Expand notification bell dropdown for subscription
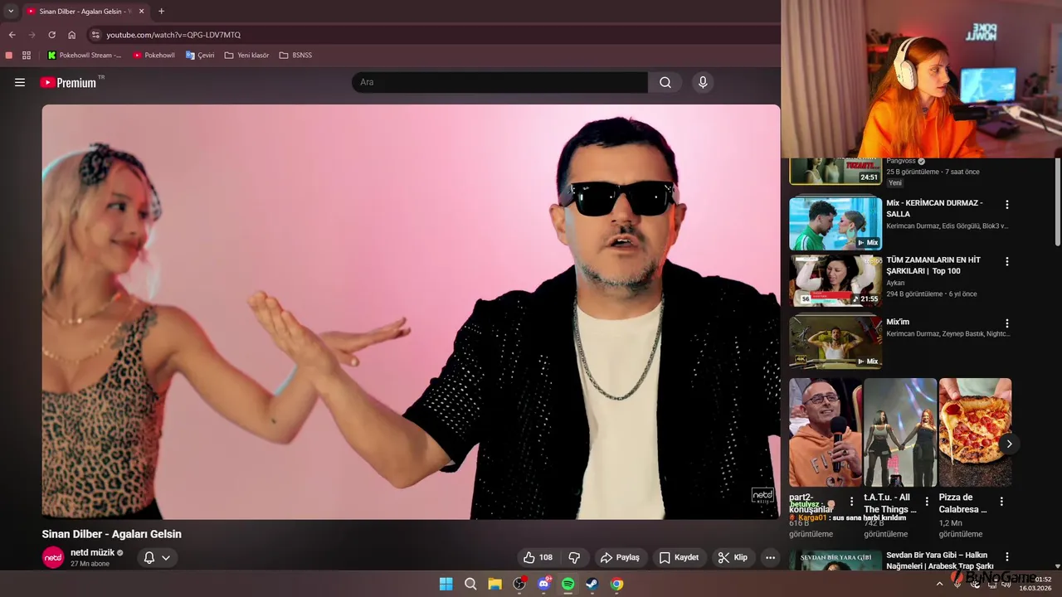The image size is (1062, 597). [x=157, y=557]
